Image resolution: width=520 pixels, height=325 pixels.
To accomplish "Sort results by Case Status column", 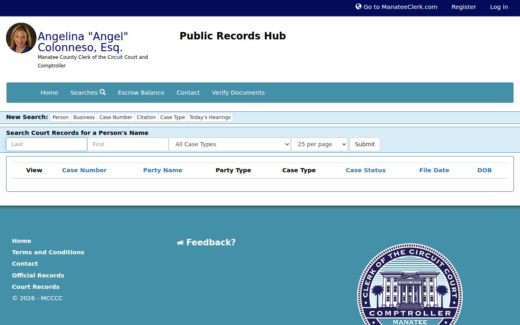I will 366,170.
